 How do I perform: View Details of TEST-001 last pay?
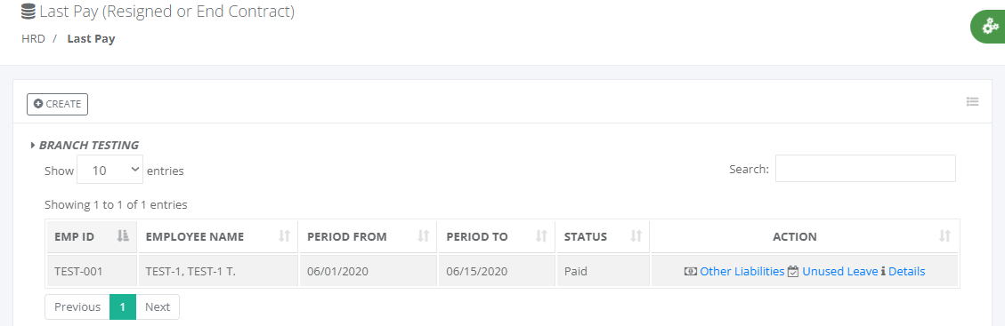click(x=906, y=271)
